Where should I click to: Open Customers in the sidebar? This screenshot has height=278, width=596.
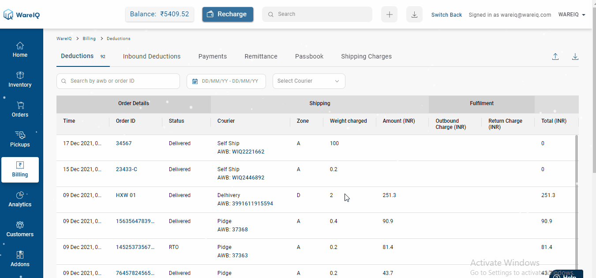click(x=20, y=229)
